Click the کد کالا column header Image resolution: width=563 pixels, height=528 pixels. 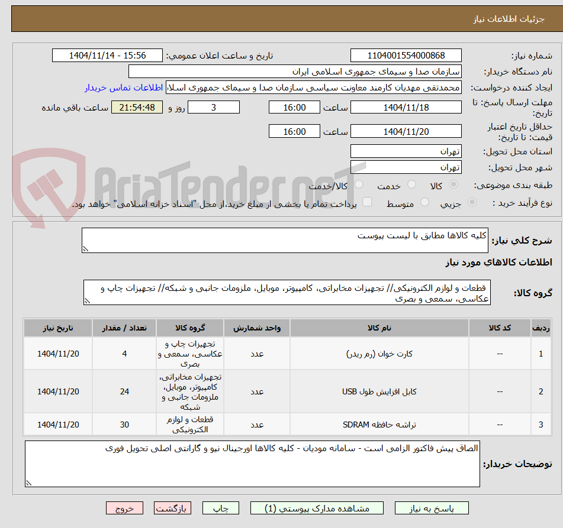500,328
